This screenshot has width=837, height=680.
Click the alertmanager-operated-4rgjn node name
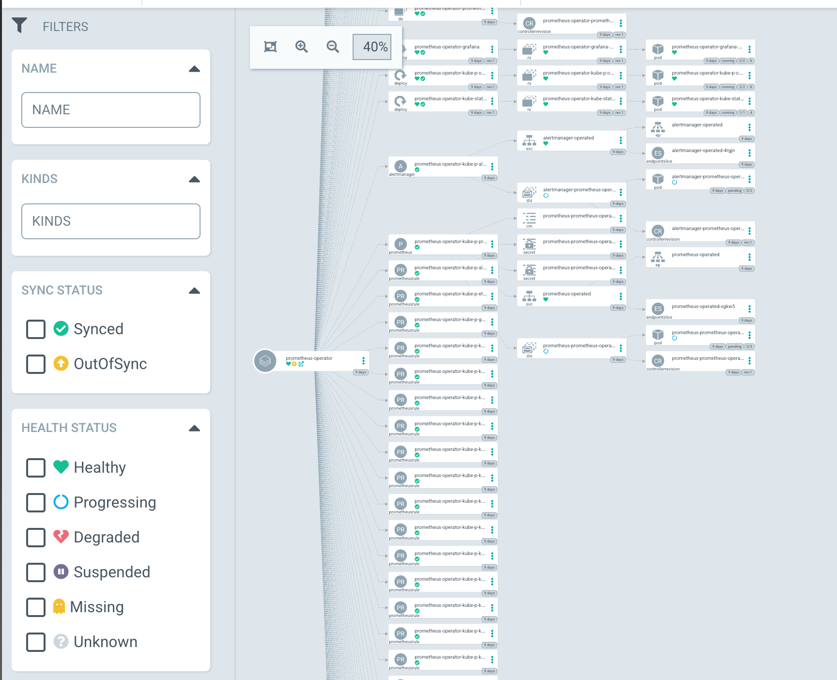point(703,151)
